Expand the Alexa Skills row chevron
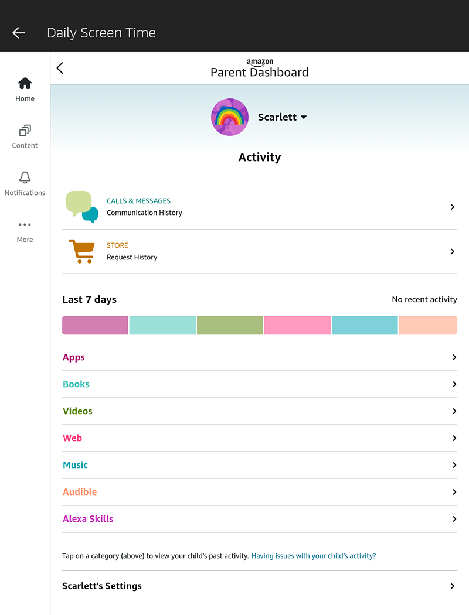 coord(454,519)
